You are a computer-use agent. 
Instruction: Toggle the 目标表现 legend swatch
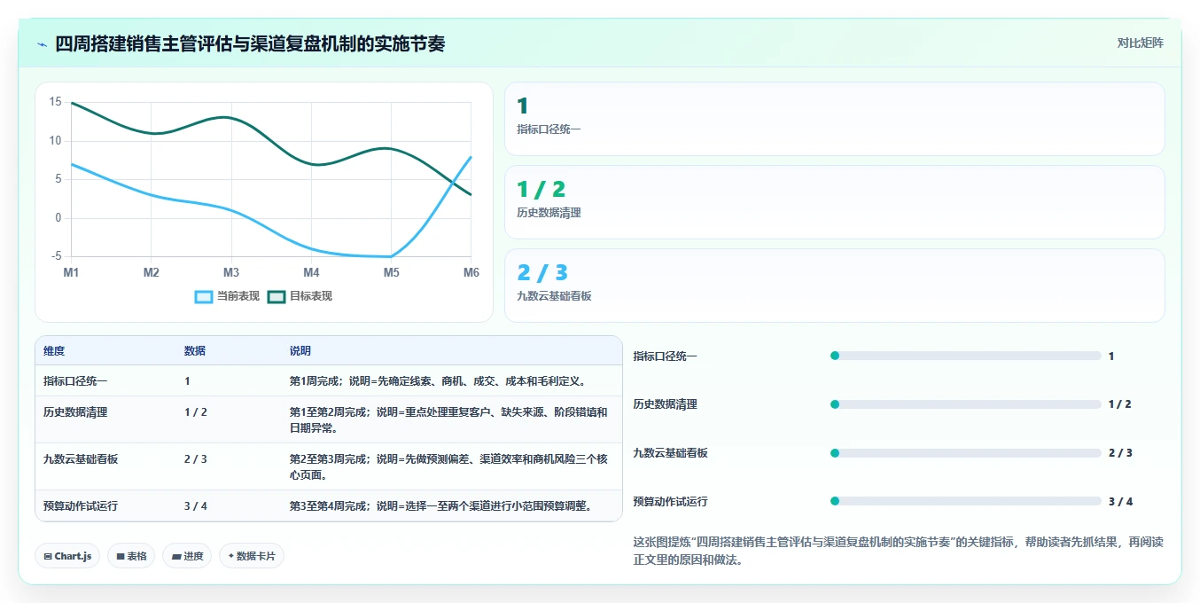pyautogui.click(x=277, y=296)
